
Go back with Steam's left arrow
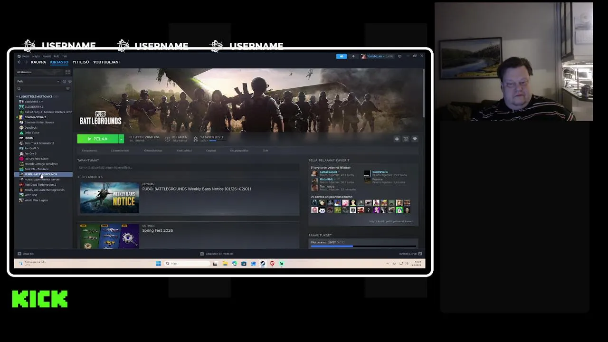tap(19, 62)
